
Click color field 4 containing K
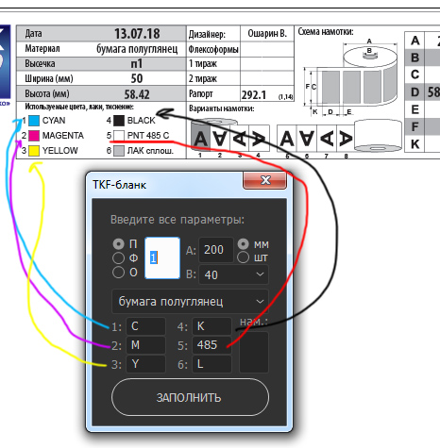(x=212, y=326)
